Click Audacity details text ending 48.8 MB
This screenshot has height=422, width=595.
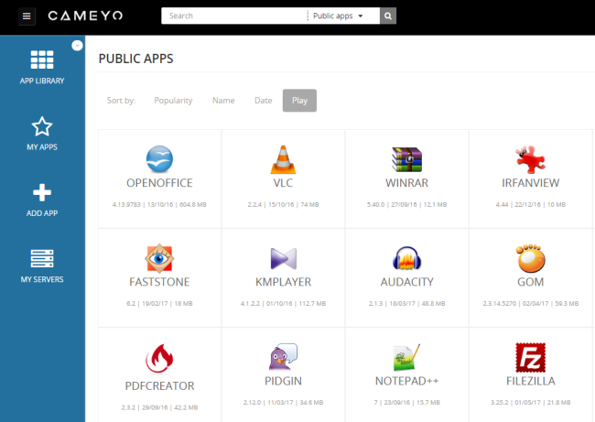tap(406, 304)
